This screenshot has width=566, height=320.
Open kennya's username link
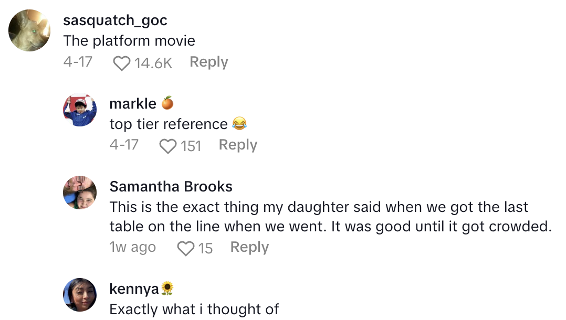(x=134, y=289)
